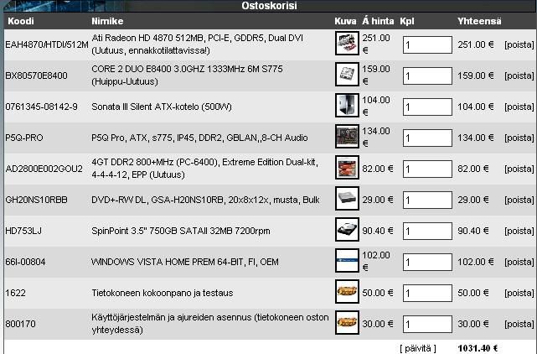This screenshot has width=537, height=354.
Task: Open the Sonata III case product thumbnail
Action: [347, 106]
